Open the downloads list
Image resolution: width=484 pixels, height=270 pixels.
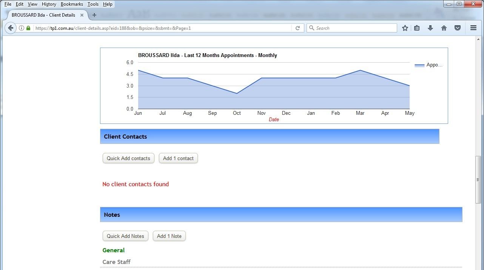(x=430, y=28)
